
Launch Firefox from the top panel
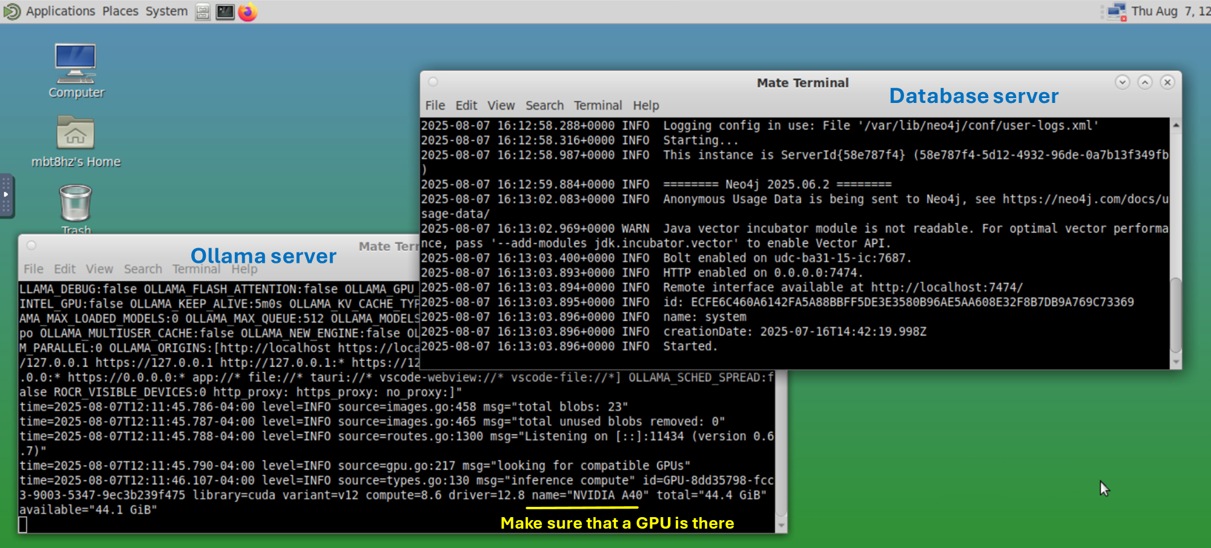(x=248, y=12)
